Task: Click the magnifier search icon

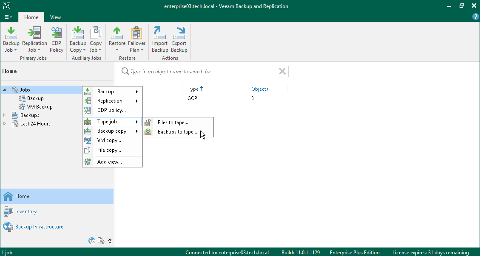Action: (125, 71)
